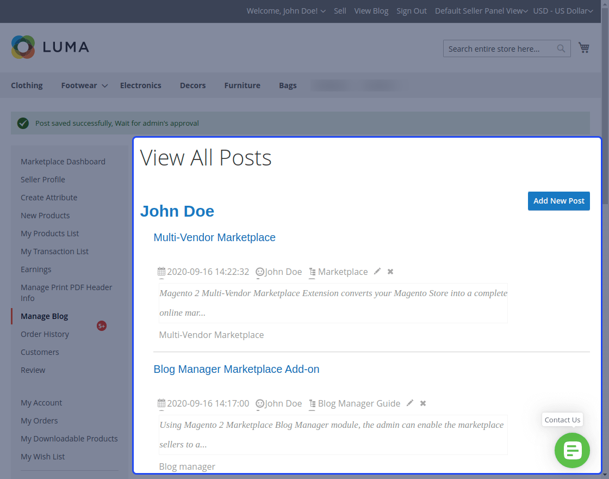The width and height of the screenshot is (609, 479).
Task: Open the USD - US Dollar currency dropdown
Action: click(x=563, y=11)
